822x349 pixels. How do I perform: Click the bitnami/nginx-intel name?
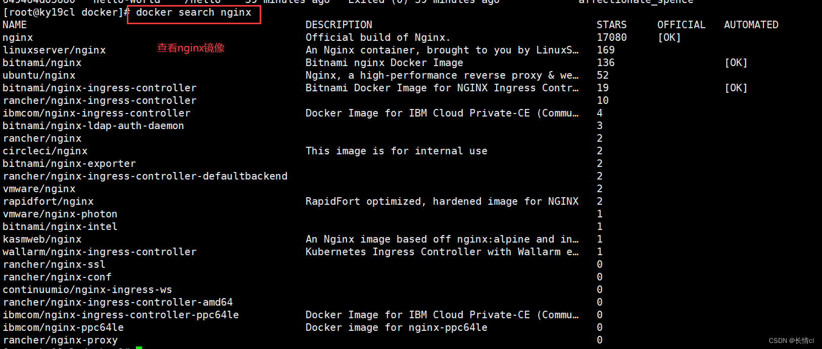60,226
